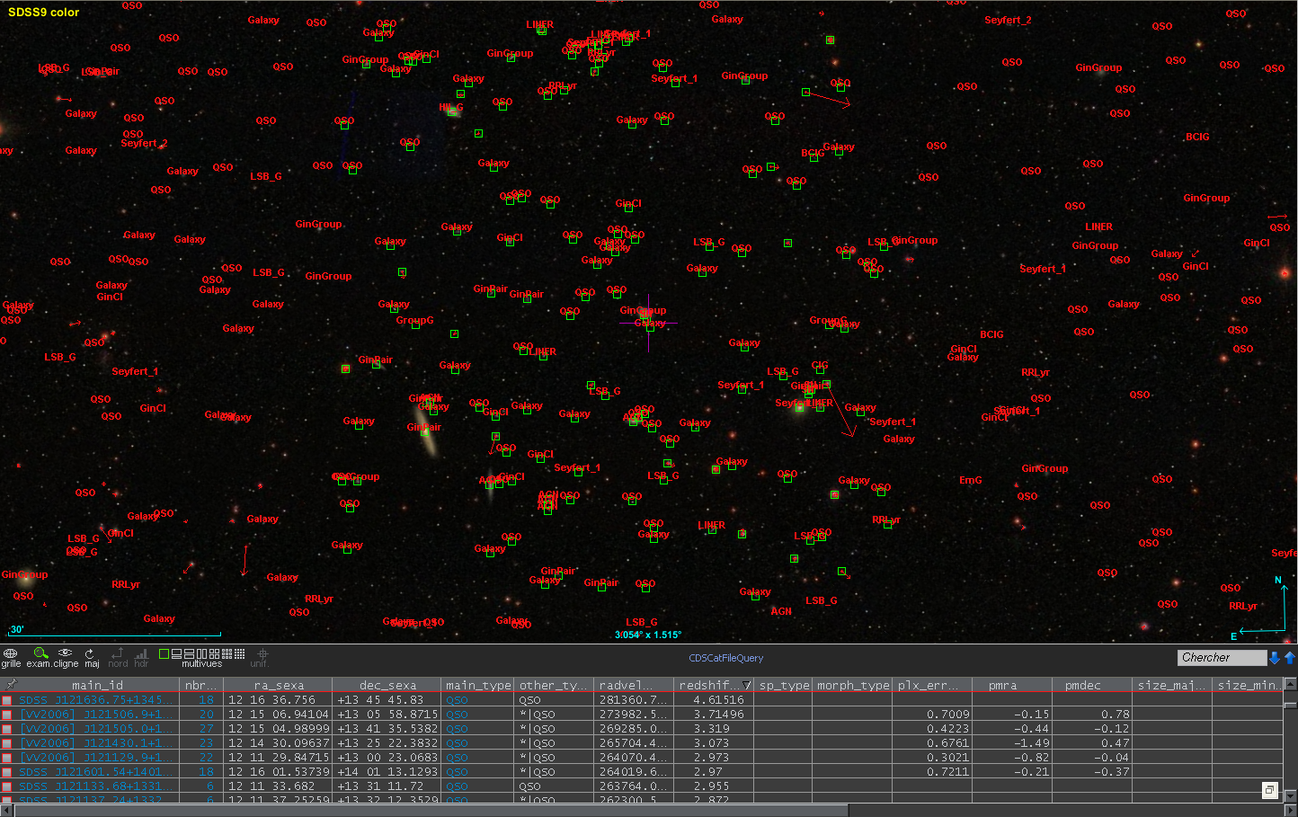1298x817 pixels.
Task: Click the ra_sexa column header
Action: pos(279,685)
